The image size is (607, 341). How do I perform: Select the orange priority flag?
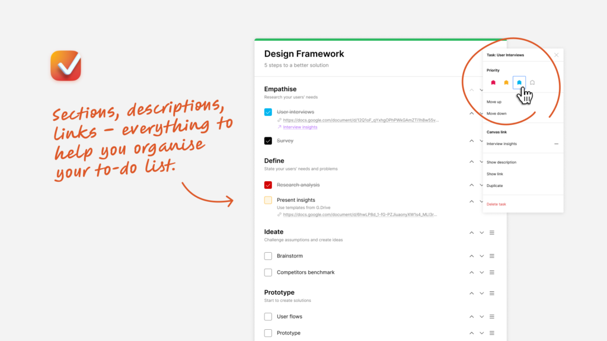coord(506,82)
